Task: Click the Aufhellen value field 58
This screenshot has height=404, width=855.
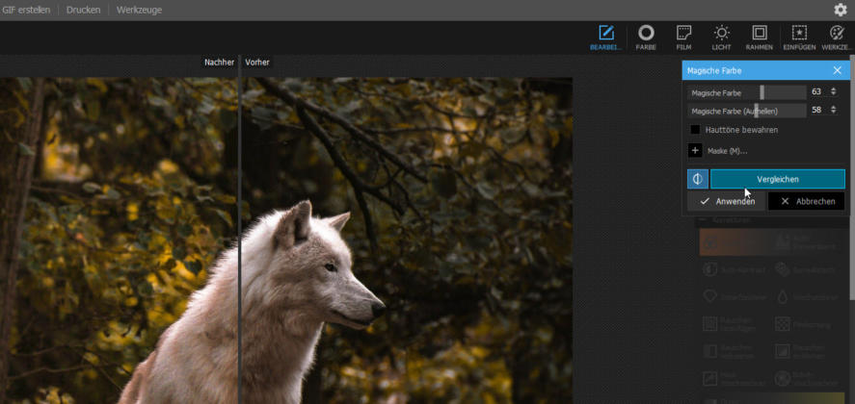Action: pos(816,110)
